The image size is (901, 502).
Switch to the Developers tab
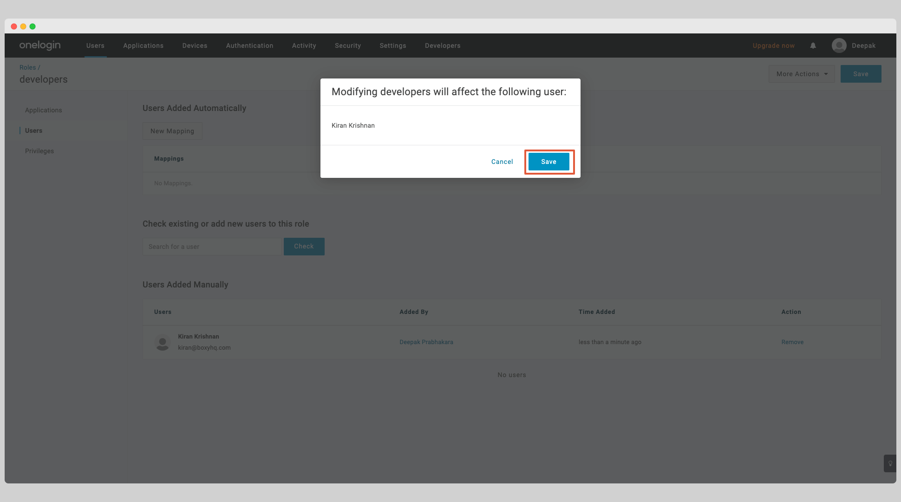point(442,46)
